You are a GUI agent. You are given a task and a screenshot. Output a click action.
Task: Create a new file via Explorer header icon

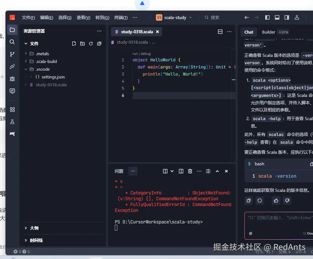[74, 43]
